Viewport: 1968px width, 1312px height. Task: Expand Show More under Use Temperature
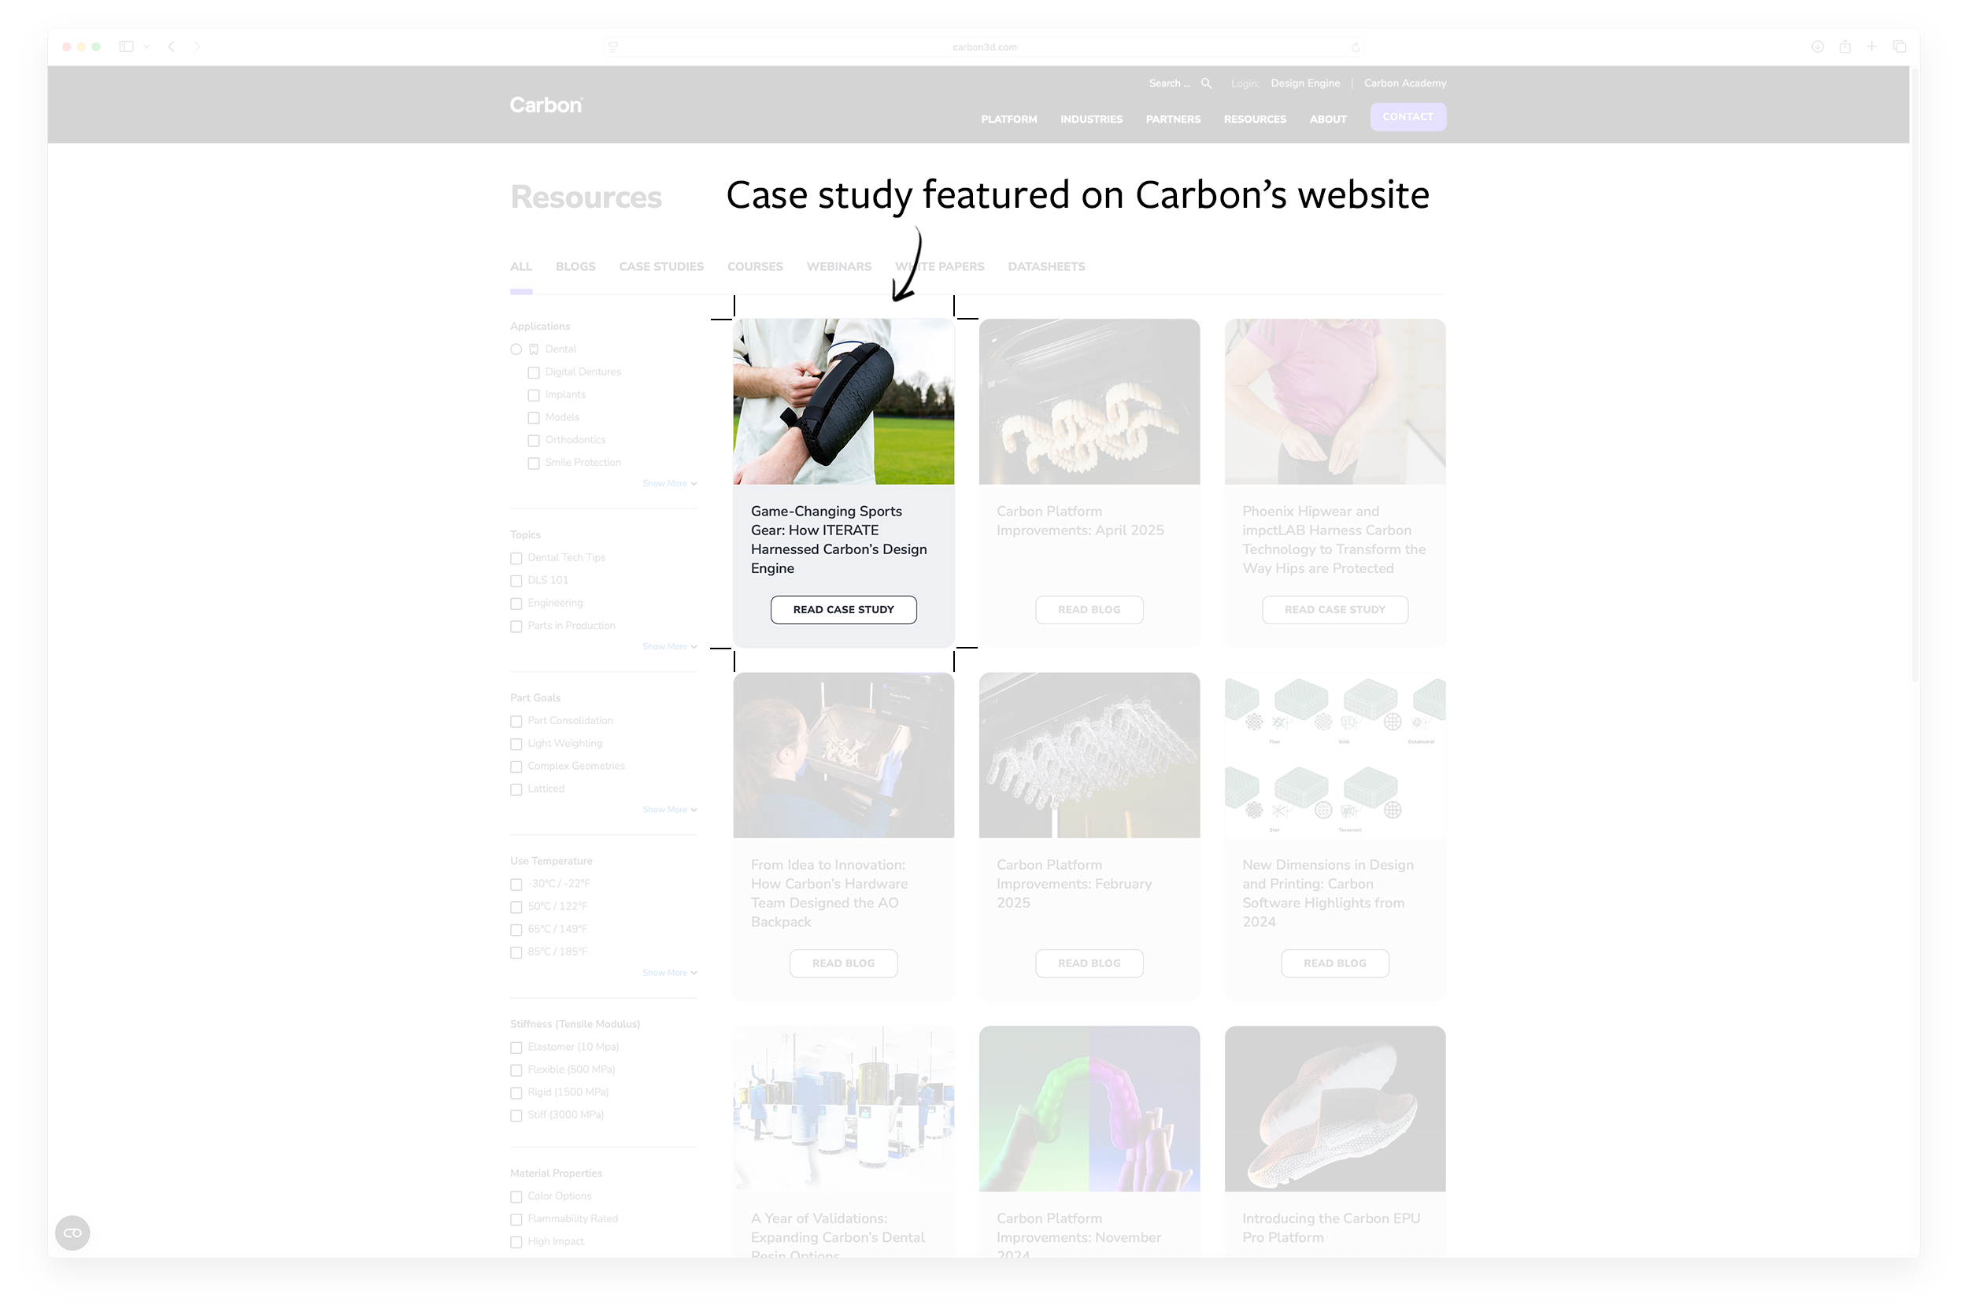point(669,973)
